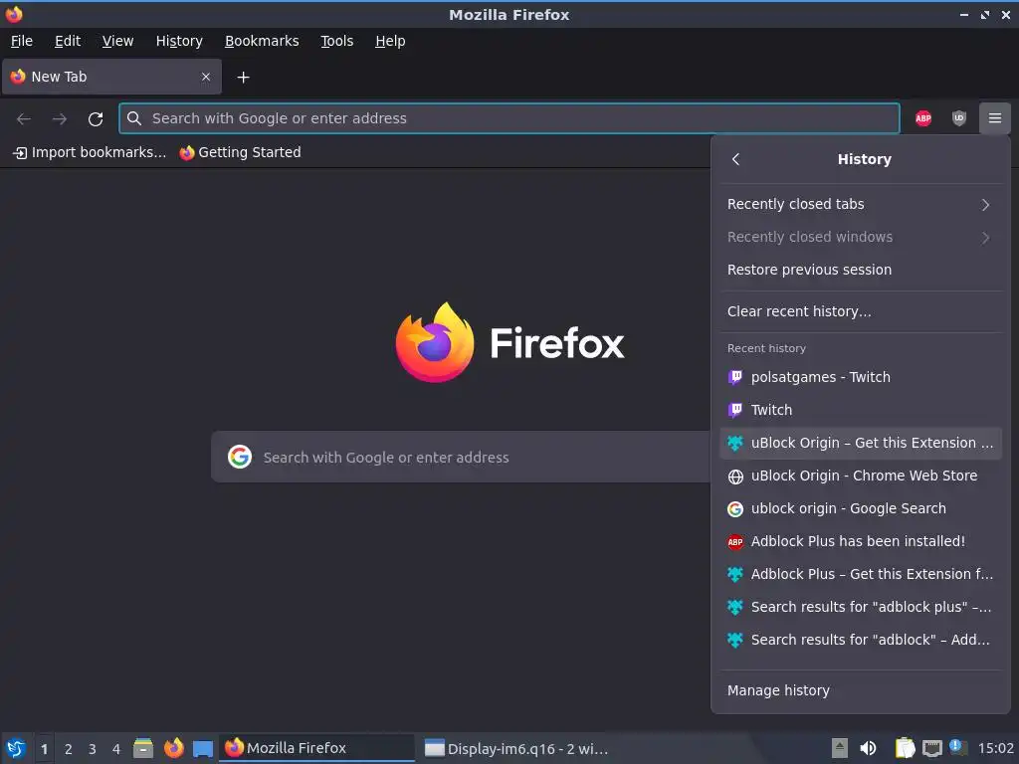Open file manager from taskbar launcher
1019x764 pixels.
point(143,748)
